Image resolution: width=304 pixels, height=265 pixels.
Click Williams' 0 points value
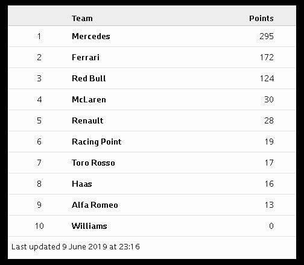[271, 226]
